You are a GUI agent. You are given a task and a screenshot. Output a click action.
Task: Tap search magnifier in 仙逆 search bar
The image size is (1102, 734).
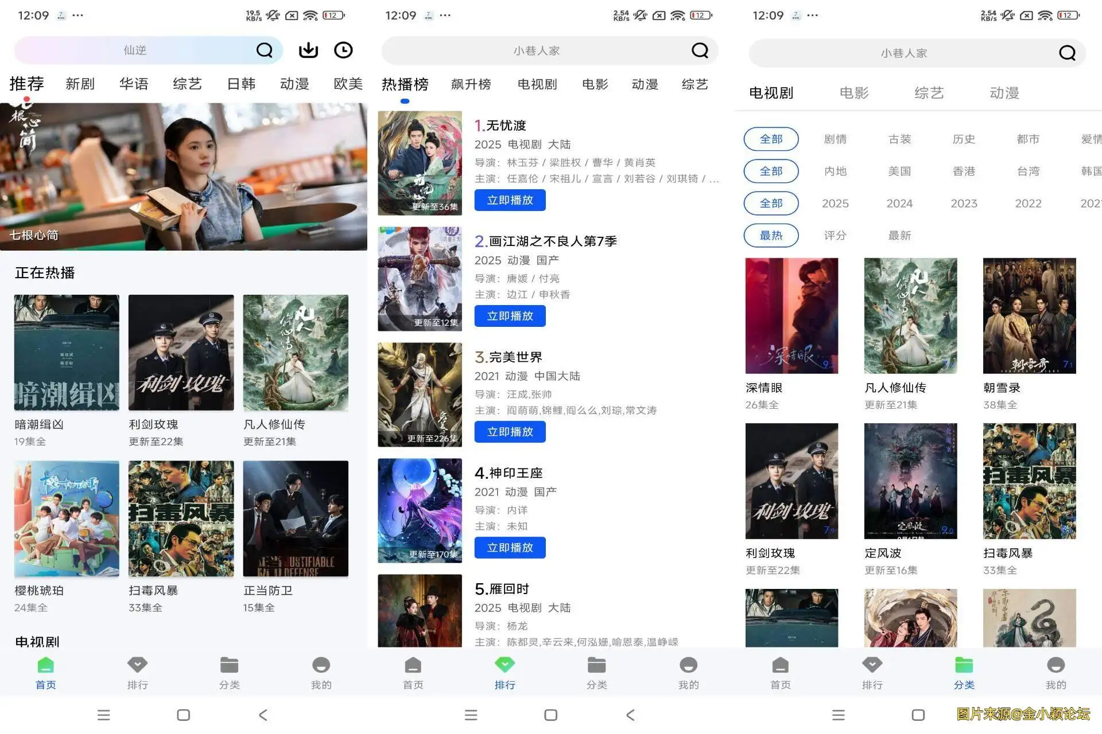(264, 50)
